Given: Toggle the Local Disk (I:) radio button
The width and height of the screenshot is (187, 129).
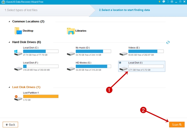Looking at the screenshot, I should (120, 62).
